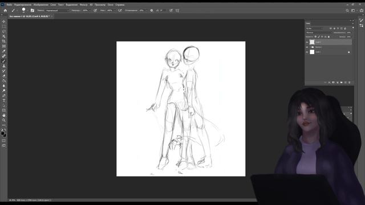
Task: Select the Rectangular Marquee tool
Action: click(4, 26)
